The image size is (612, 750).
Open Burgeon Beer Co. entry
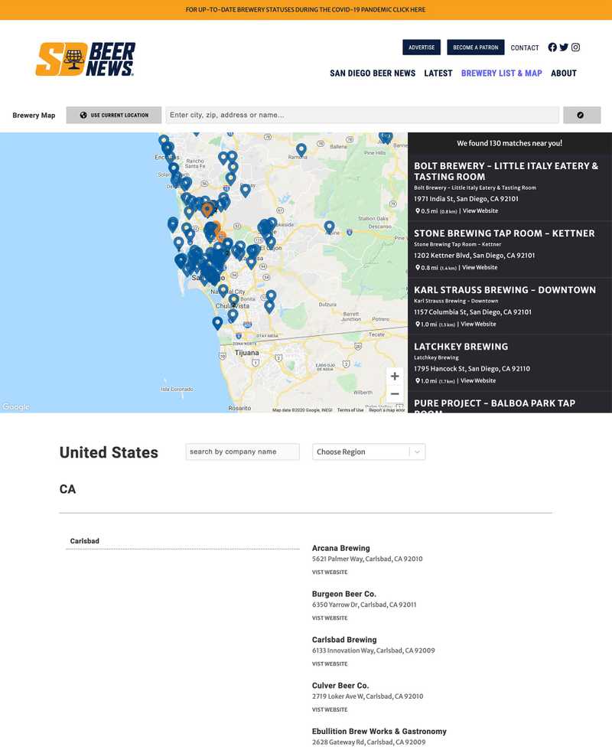[x=343, y=594]
